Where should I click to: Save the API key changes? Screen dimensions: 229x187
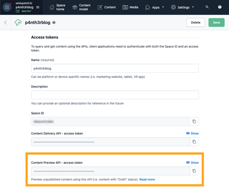[216, 22]
